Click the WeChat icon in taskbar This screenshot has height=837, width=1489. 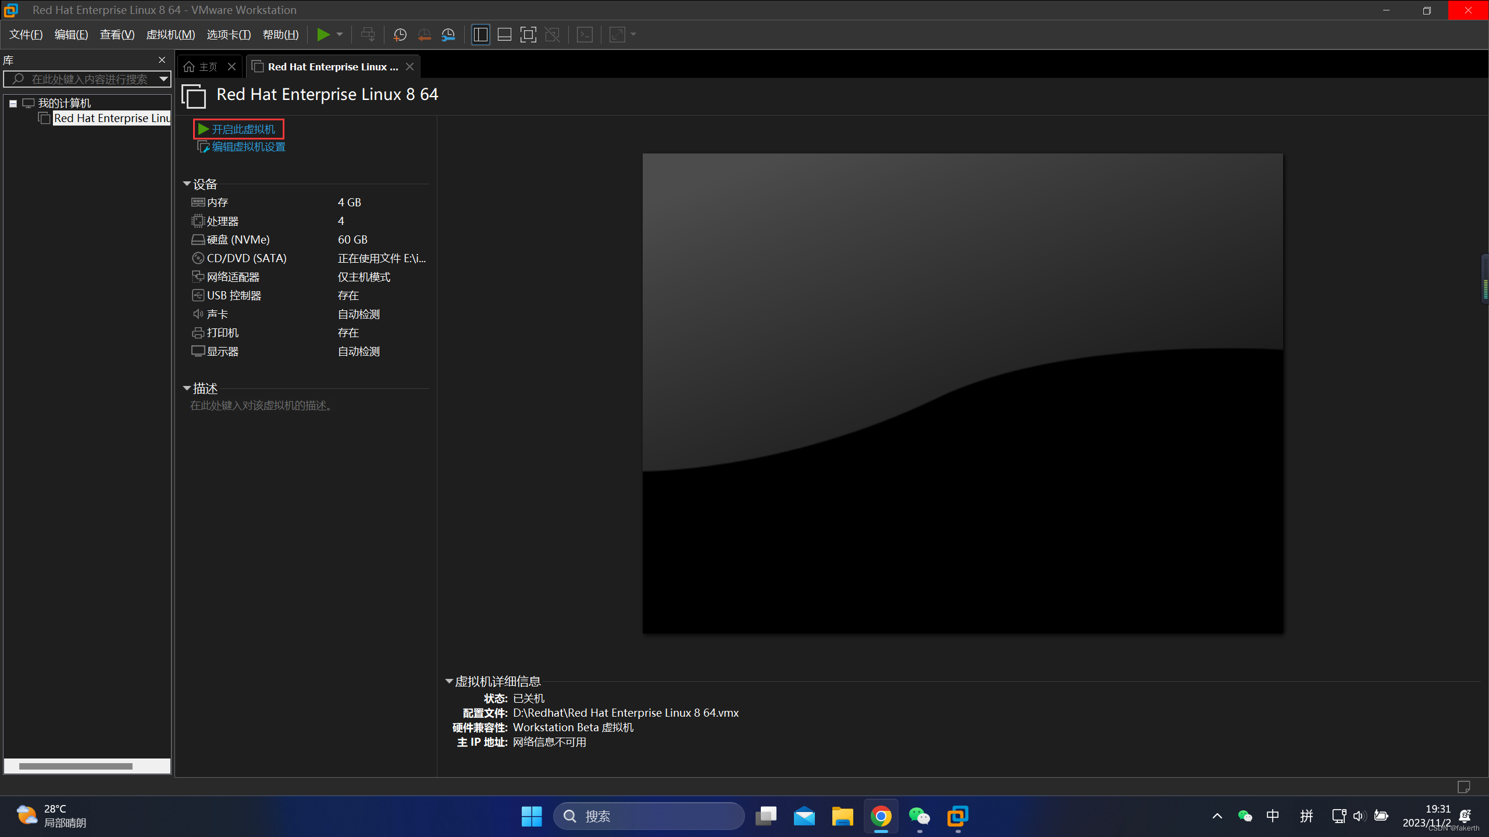(x=918, y=815)
